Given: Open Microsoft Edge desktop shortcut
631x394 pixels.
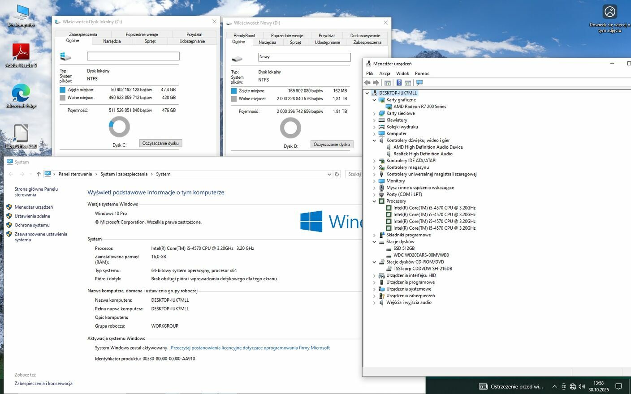Looking at the screenshot, I should point(21,94).
